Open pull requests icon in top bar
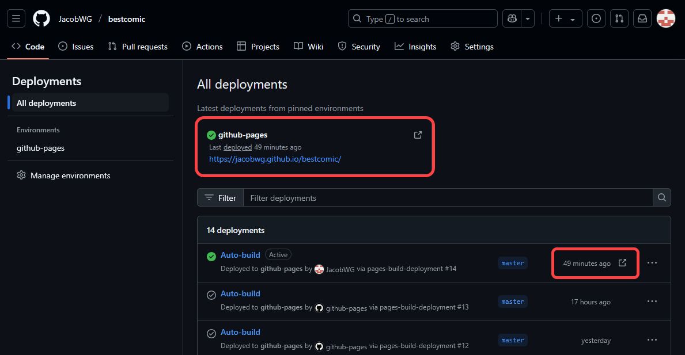The height and width of the screenshot is (355, 685). pyautogui.click(x=619, y=18)
